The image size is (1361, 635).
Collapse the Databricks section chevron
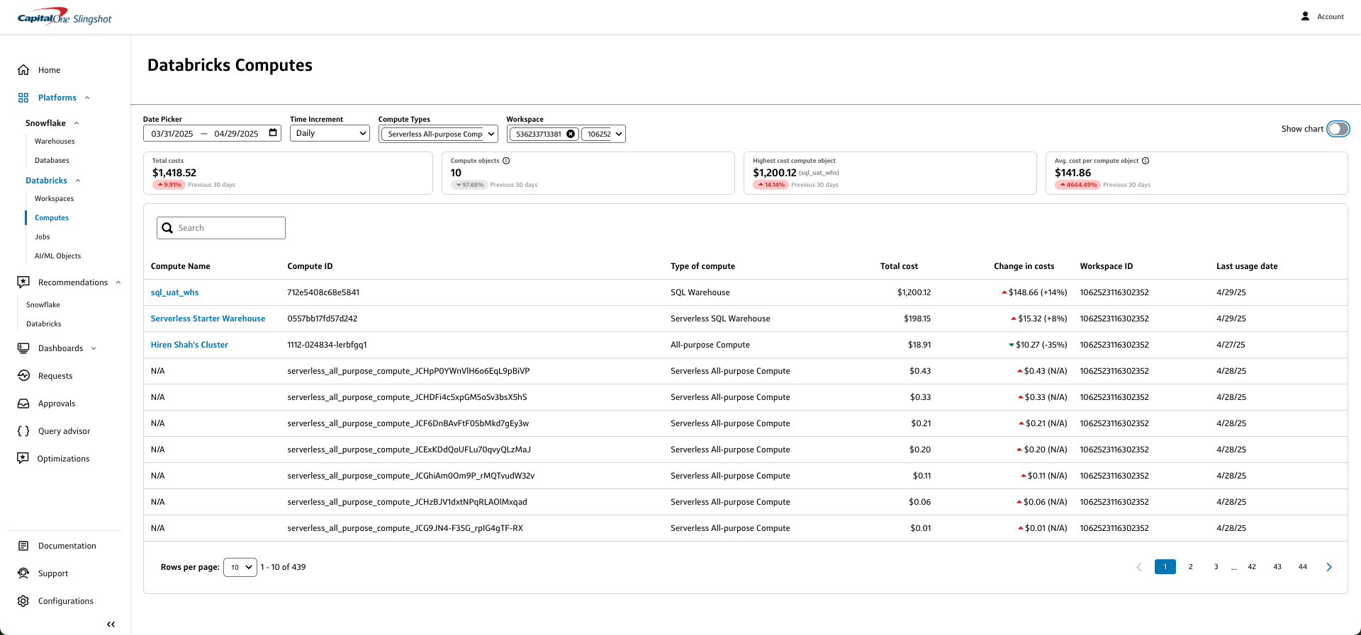pos(78,181)
